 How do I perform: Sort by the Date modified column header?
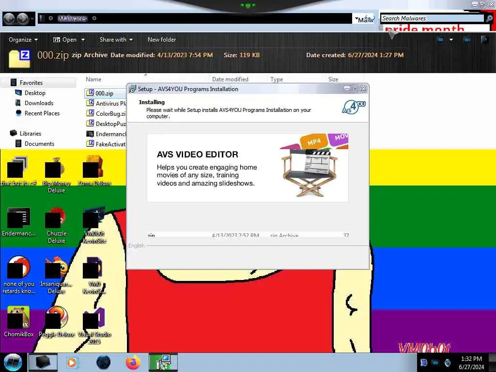click(230, 79)
